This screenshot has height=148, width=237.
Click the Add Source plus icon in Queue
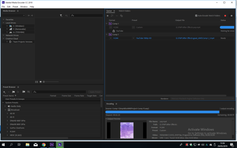108,16
